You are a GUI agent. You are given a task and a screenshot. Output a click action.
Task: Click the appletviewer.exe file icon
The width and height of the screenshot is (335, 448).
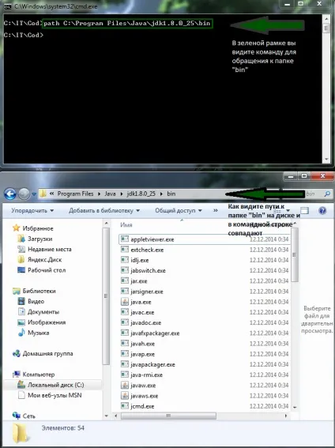pos(125,239)
